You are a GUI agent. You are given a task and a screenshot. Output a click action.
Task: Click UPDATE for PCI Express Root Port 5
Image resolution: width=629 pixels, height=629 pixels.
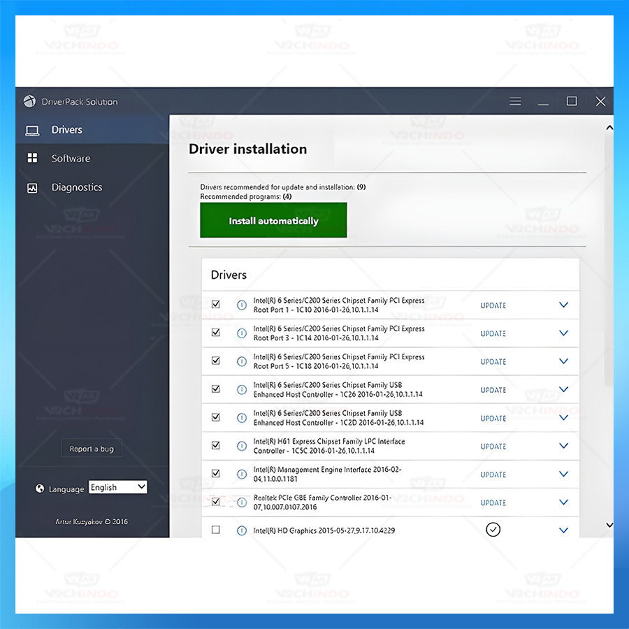coord(493,362)
